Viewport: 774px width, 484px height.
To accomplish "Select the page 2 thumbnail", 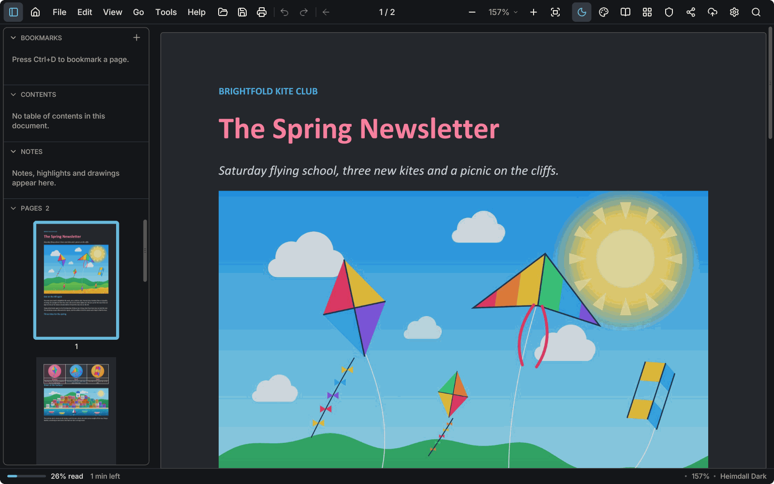I will tap(76, 410).
